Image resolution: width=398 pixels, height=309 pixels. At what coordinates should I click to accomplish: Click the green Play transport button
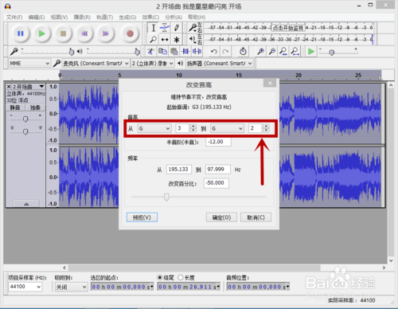click(41, 33)
